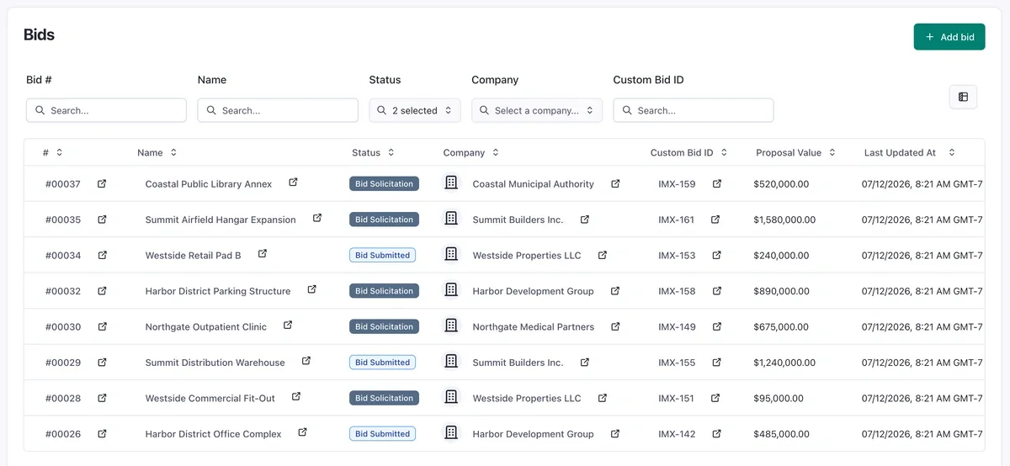
Task: Click the Northgate Outpatient Clinic name
Action: [x=206, y=327]
